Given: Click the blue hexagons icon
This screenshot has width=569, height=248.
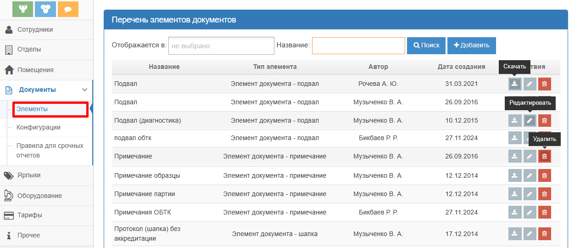Looking at the screenshot, I should (x=45, y=9).
